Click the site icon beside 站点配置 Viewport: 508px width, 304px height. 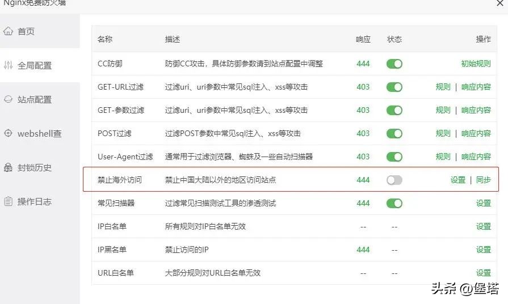pos(8,99)
